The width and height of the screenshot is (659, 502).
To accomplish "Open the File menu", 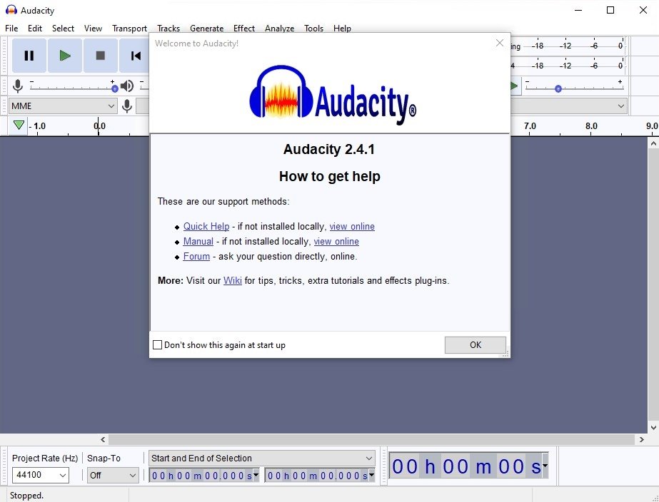I will (x=11, y=28).
